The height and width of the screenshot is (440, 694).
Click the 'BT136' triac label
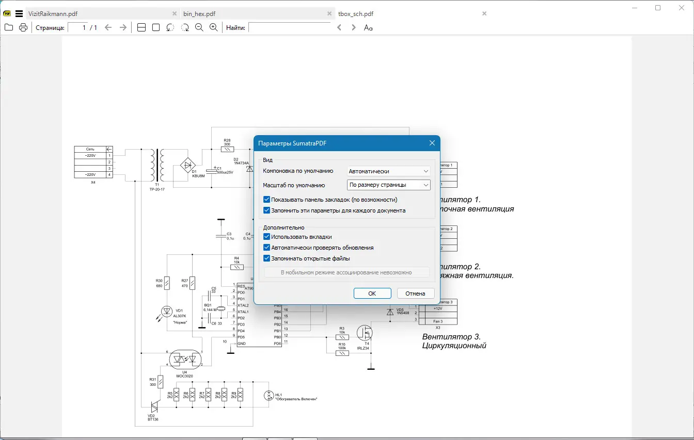pos(153,419)
